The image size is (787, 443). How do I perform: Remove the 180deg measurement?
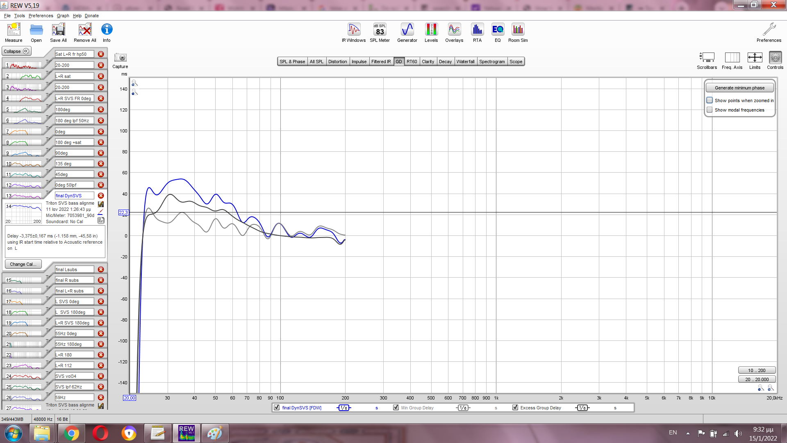pyautogui.click(x=101, y=110)
